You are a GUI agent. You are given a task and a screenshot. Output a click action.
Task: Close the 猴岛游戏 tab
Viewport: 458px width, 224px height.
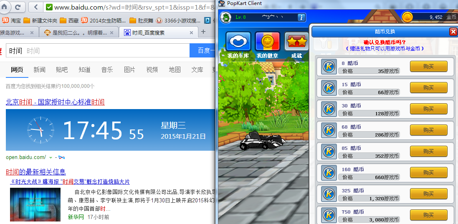(32, 32)
